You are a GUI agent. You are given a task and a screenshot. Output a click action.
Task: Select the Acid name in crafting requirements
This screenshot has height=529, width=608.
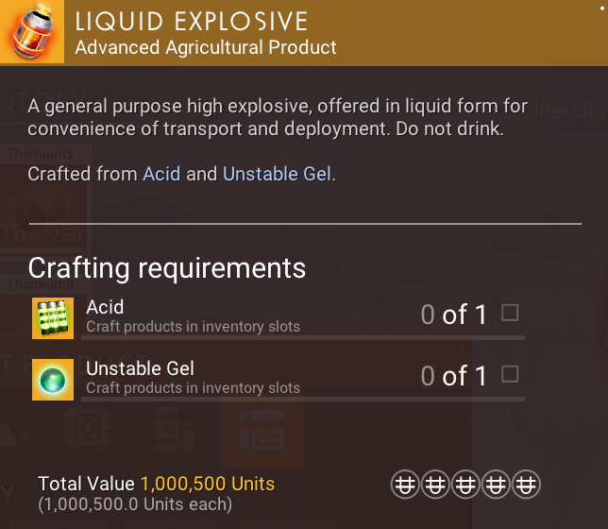pos(105,307)
